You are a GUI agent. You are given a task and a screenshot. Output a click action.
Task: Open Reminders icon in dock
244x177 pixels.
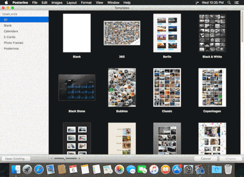point(96,169)
